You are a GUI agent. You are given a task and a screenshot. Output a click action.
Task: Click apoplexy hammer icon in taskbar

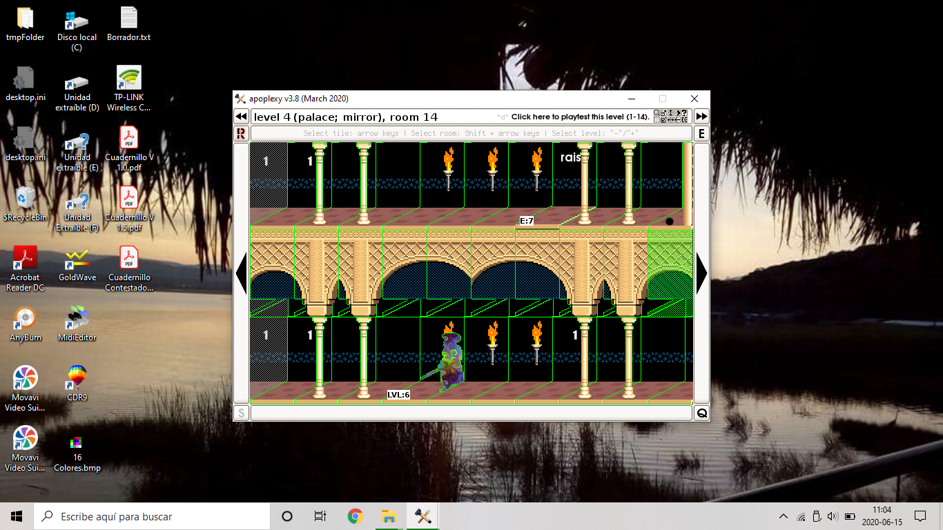(x=422, y=516)
